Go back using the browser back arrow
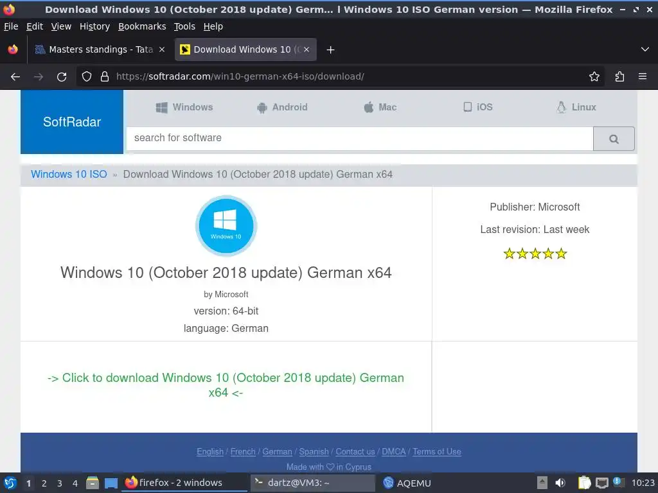658x493 pixels. coord(15,77)
